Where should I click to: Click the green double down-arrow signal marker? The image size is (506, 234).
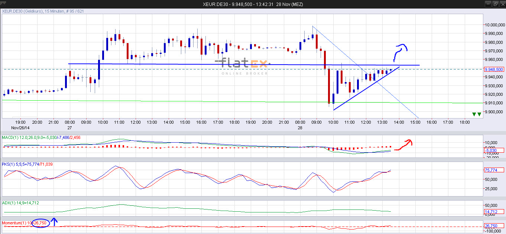(x=477, y=114)
